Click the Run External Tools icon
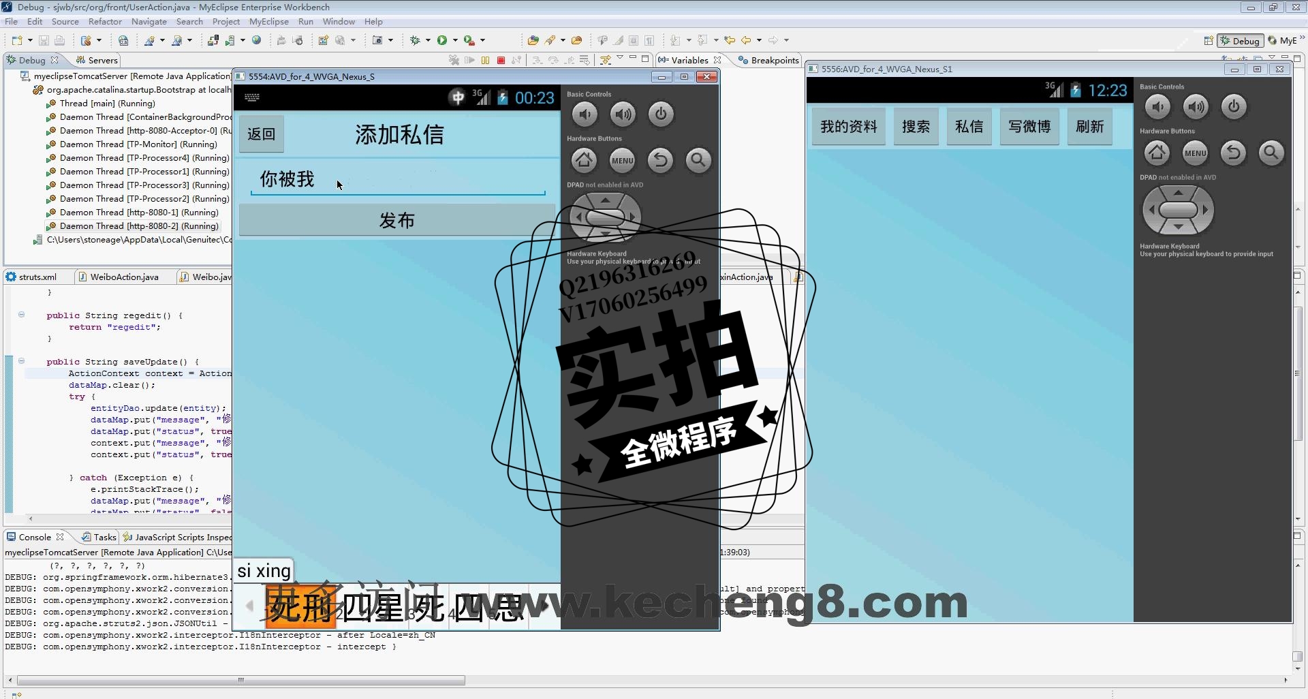This screenshot has height=699, width=1308. pos(469,40)
